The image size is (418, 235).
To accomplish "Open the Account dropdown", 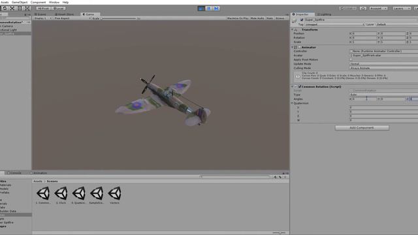I will pyautogui.click(x=378, y=8).
